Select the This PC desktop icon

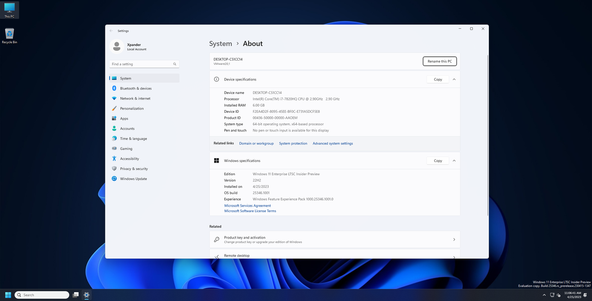click(x=9, y=10)
